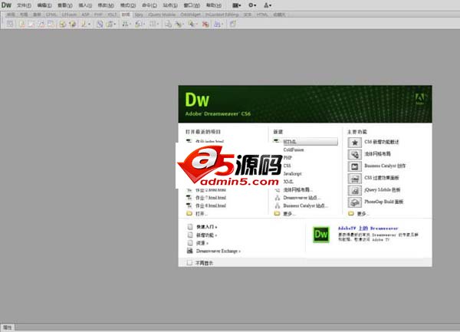Screen dimensions: 460x332
Task: Switch to the PHP insert tab
Action: (x=98, y=15)
